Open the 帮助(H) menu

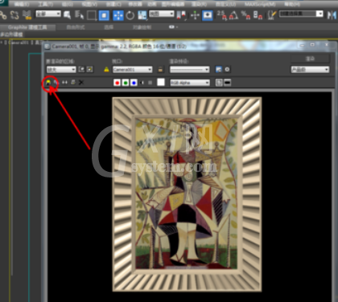coord(292,4)
